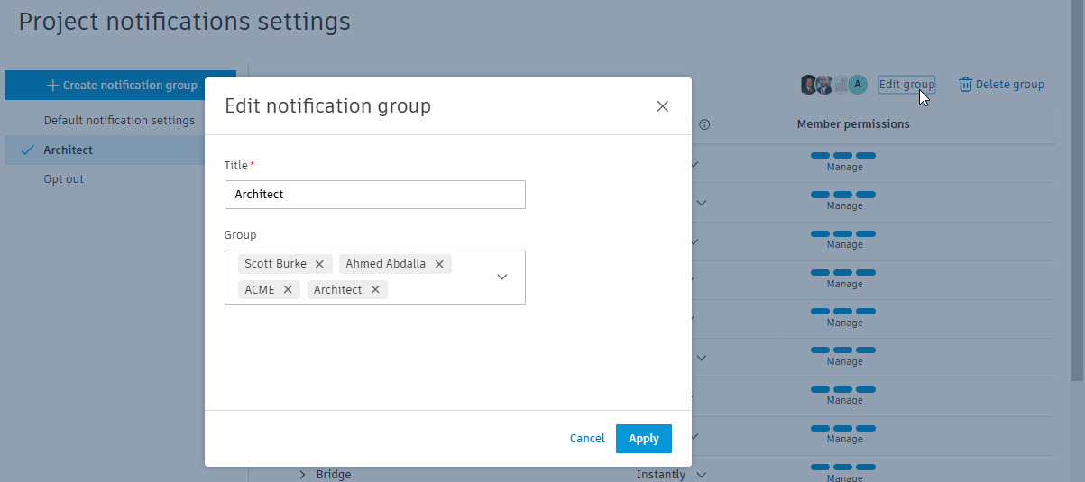Open the Instantly frequency dropdown for Bridge
This screenshot has height=482, width=1085.
(x=672, y=474)
